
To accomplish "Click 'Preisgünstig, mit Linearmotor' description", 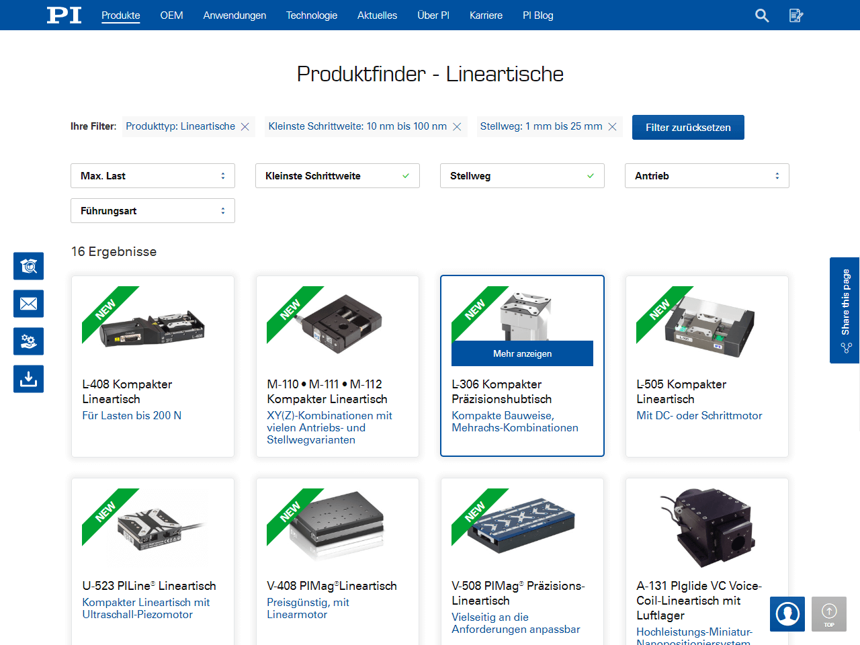I will 308,609.
